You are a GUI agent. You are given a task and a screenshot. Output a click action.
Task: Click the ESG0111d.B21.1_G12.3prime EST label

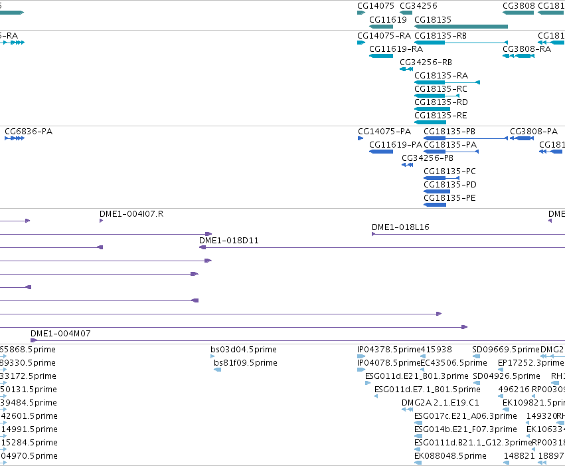473,443
